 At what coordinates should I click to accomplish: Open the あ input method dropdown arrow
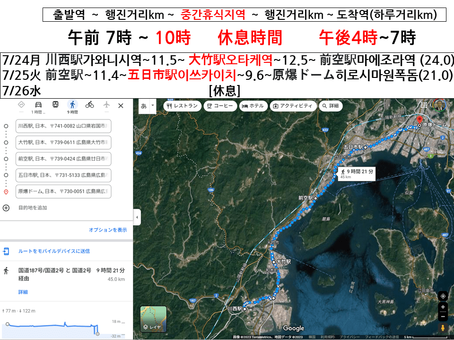click(x=152, y=106)
